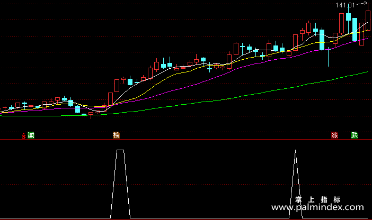The width and height of the screenshot is (372, 220).
Task: Click the red 涨 marker icon
Action: (x=334, y=135)
